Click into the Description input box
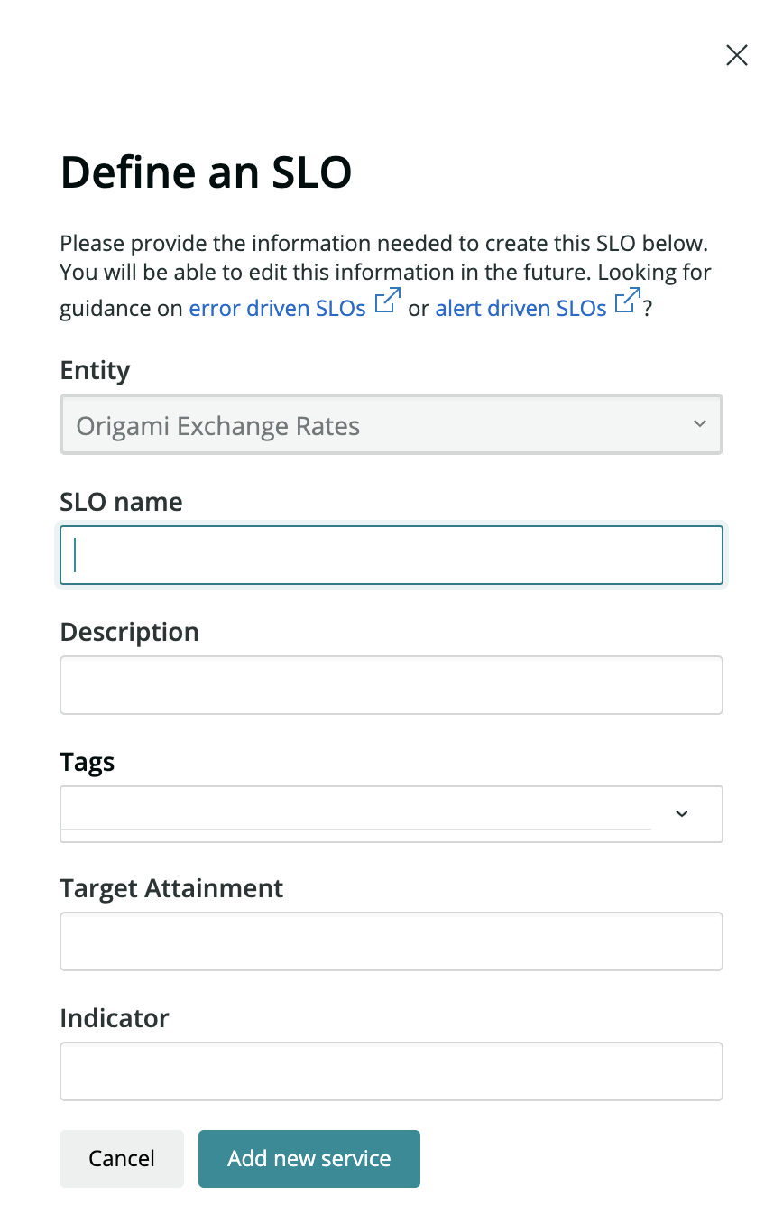783x1224 pixels. 391,685
